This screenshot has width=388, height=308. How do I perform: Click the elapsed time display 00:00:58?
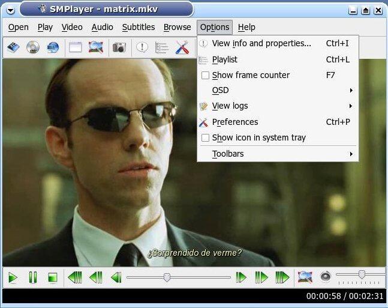pyautogui.click(x=323, y=296)
